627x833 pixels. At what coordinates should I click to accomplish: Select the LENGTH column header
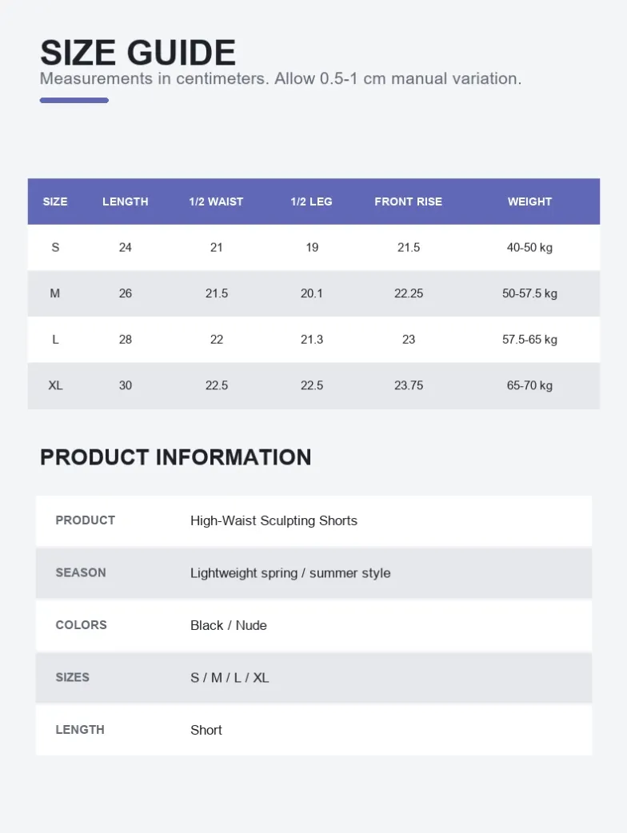click(126, 201)
